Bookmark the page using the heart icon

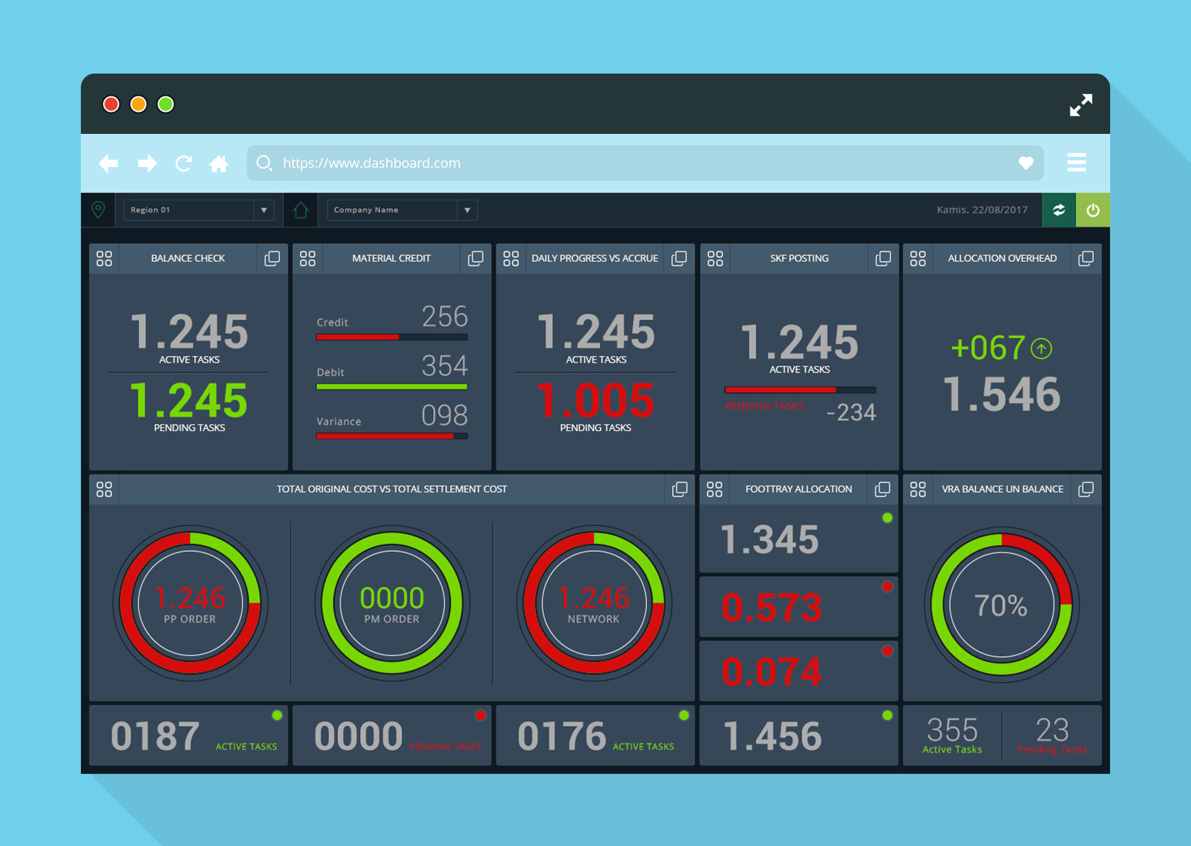[x=1026, y=163]
